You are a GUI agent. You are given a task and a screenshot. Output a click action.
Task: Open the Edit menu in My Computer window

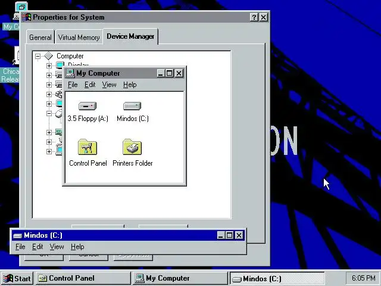click(90, 85)
